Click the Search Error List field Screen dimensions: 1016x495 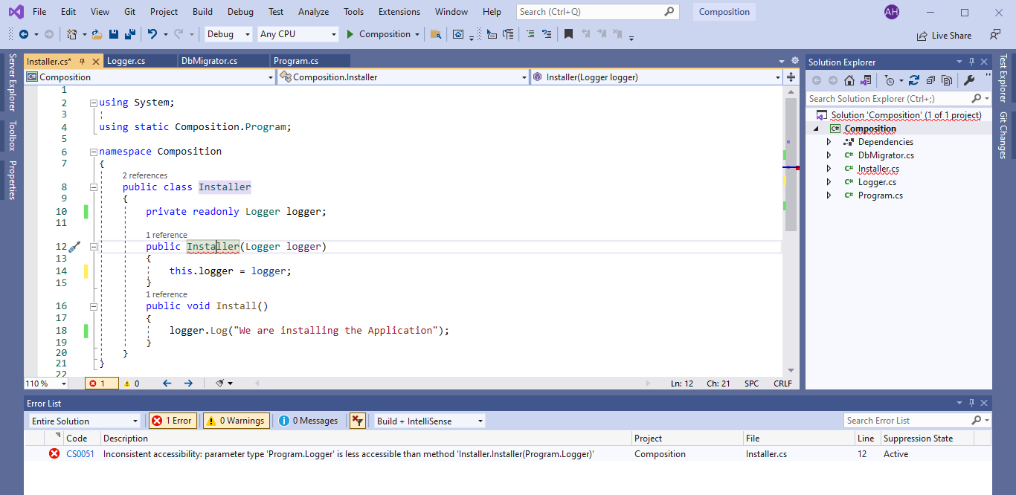point(916,421)
